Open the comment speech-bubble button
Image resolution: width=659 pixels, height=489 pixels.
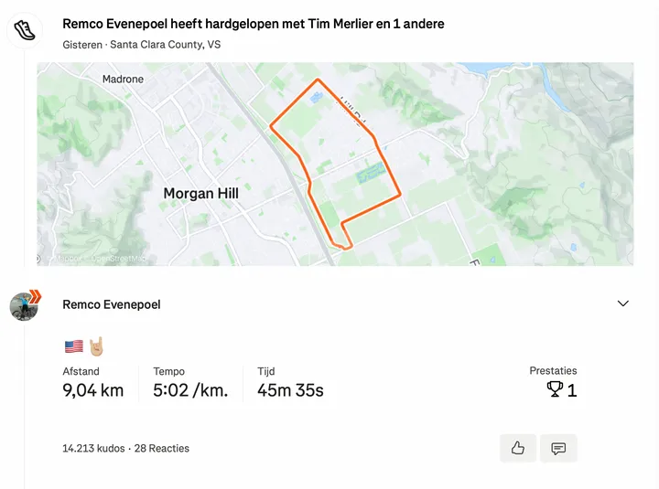pos(558,448)
